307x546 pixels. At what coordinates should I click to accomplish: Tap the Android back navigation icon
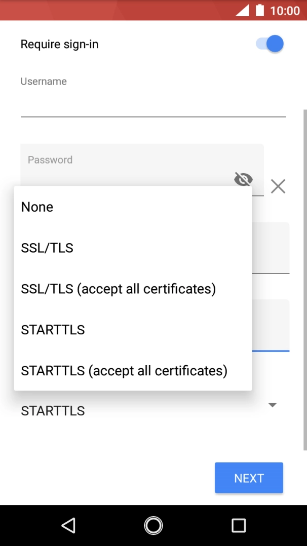68,525
